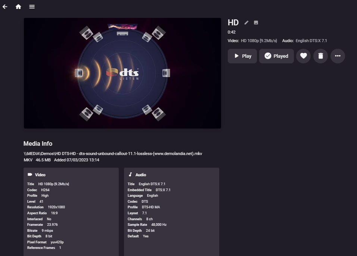The height and width of the screenshot is (256, 357).
Task: Select the MKV file path text
Action: pyautogui.click(x=113, y=154)
